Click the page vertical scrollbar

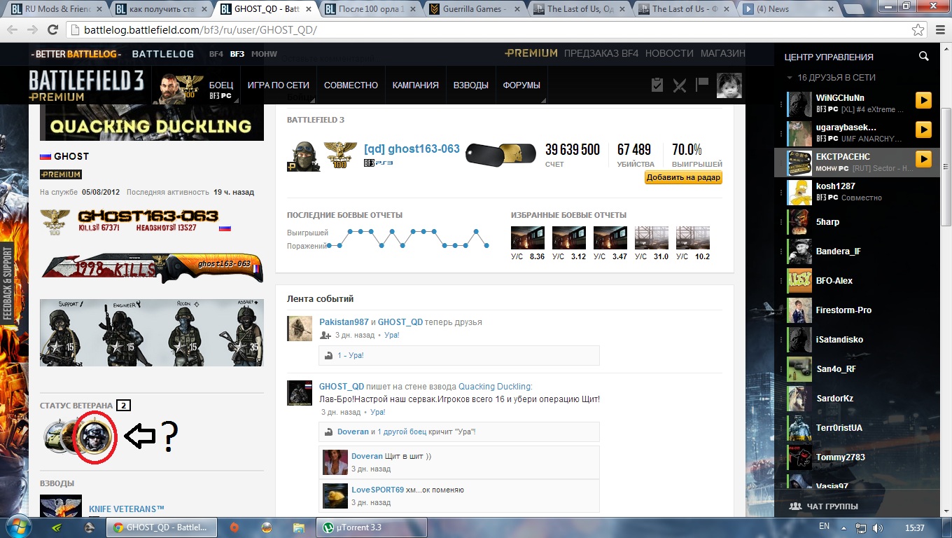[x=946, y=167]
